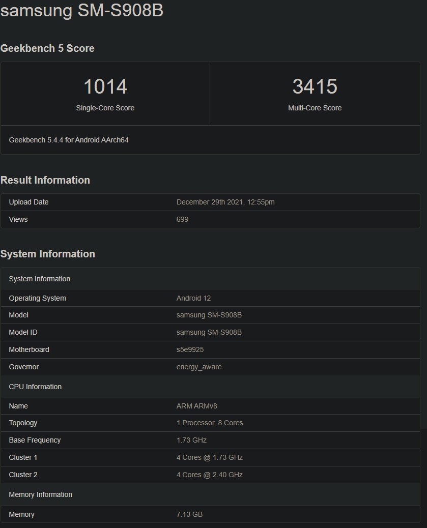
Task: Click the Result Information heading
Action: pyautogui.click(x=45, y=180)
